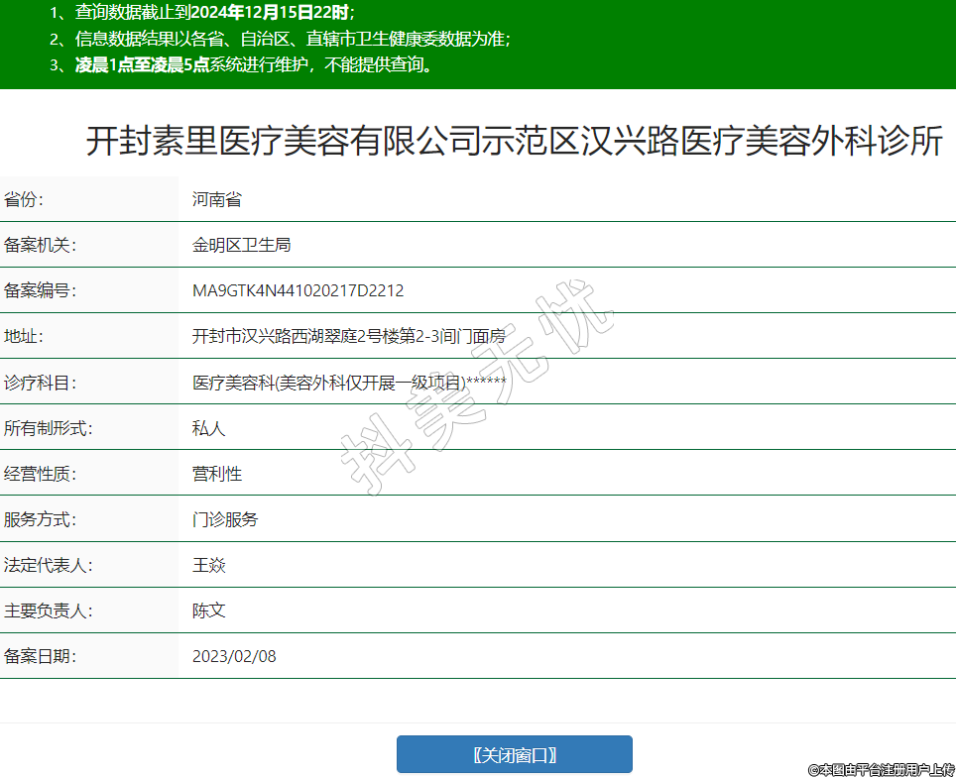Select the 河南省 province value
The width and height of the screenshot is (956, 777).
coord(217,199)
